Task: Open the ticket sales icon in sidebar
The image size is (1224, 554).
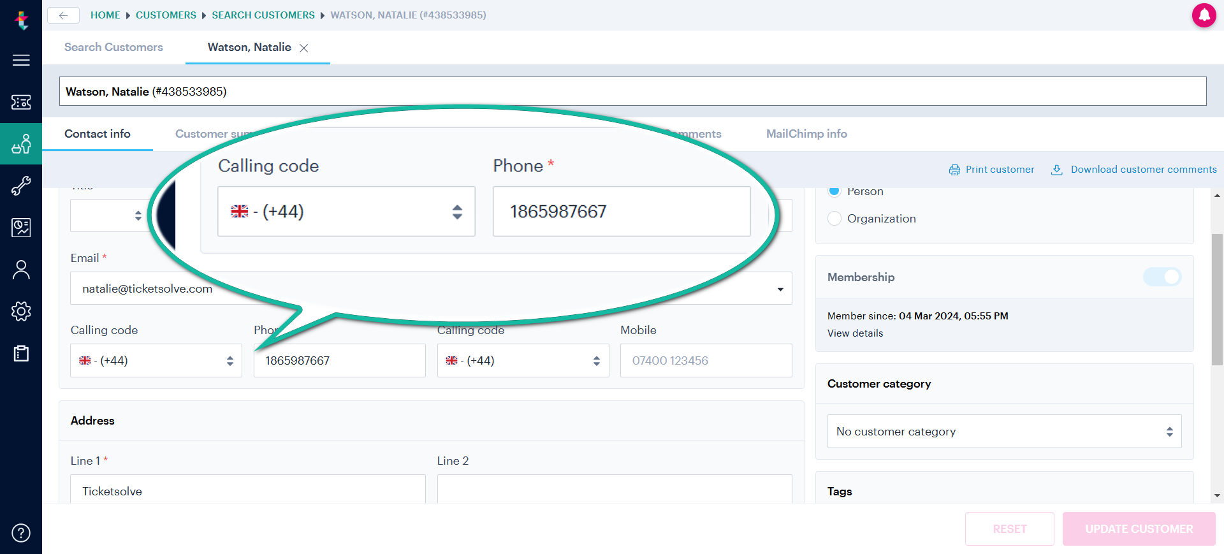Action: pos(21,102)
